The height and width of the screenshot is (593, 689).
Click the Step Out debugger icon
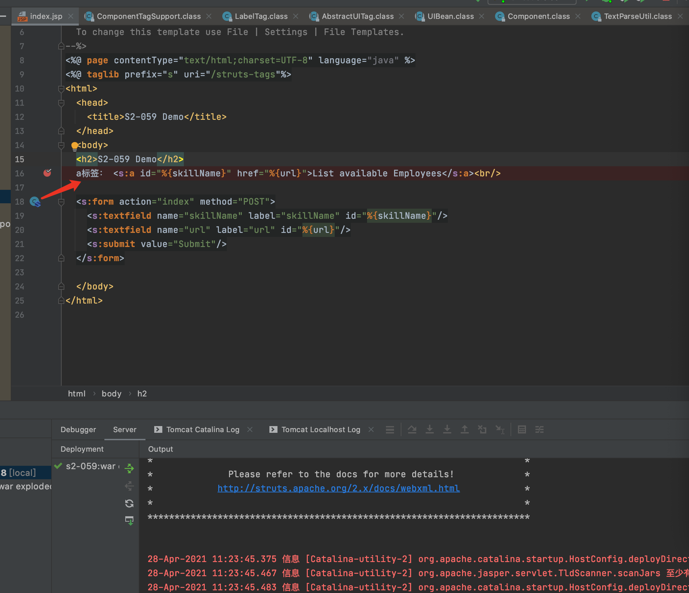point(465,430)
